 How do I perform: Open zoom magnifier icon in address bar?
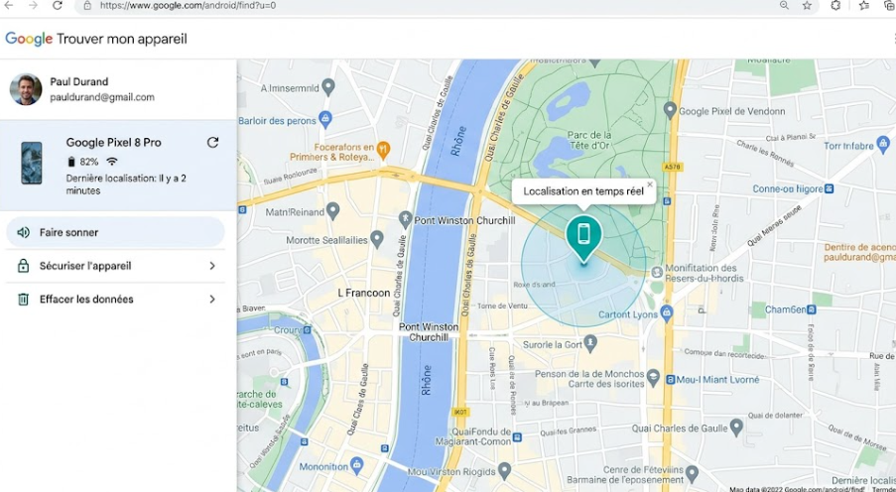pos(784,5)
